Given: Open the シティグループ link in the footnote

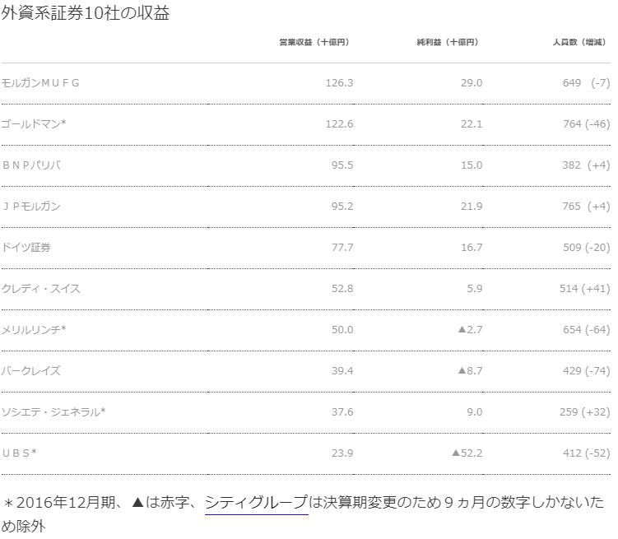Looking at the screenshot, I should pos(256,502).
